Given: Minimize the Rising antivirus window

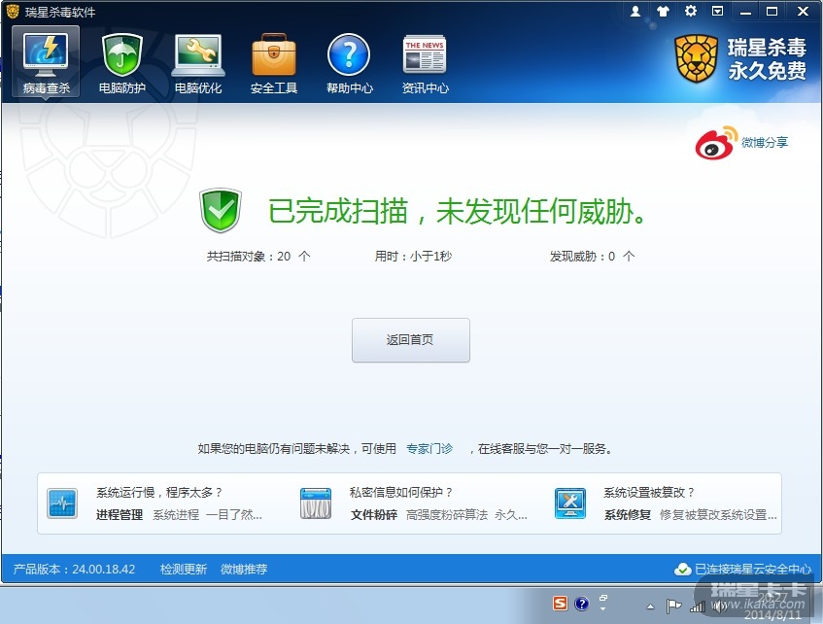Looking at the screenshot, I should [745, 12].
